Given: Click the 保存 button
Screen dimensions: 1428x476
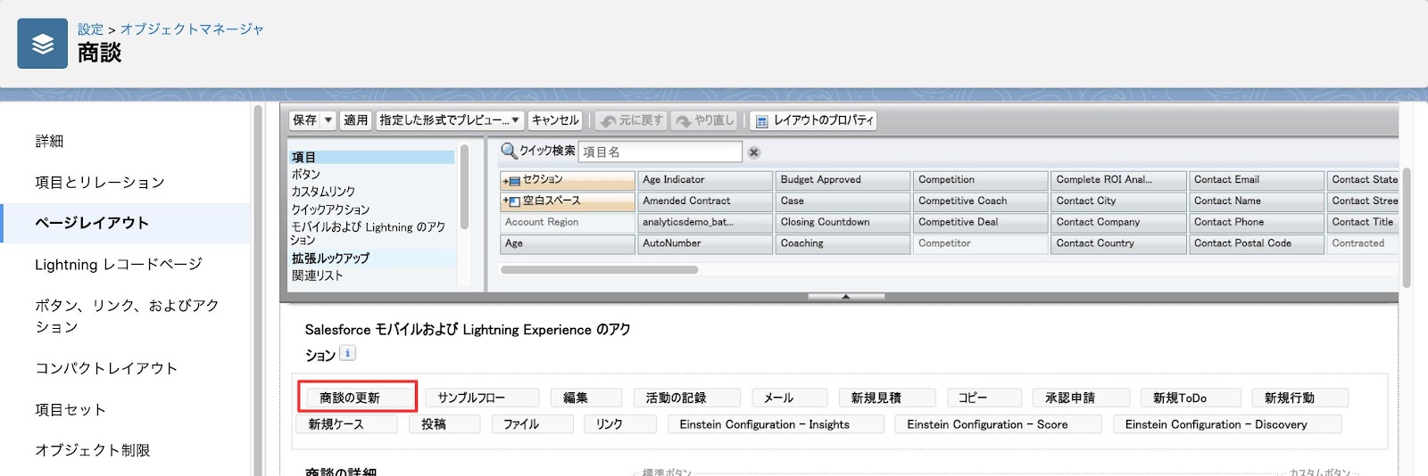Looking at the screenshot, I should [304, 120].
